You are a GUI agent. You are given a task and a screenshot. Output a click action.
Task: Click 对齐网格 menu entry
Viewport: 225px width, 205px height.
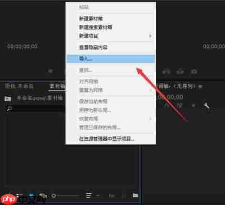tap(111, 81)
